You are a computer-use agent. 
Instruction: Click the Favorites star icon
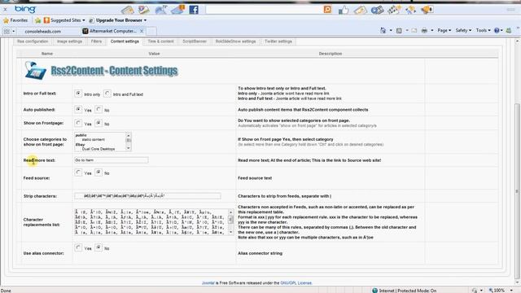coord(6,20)
